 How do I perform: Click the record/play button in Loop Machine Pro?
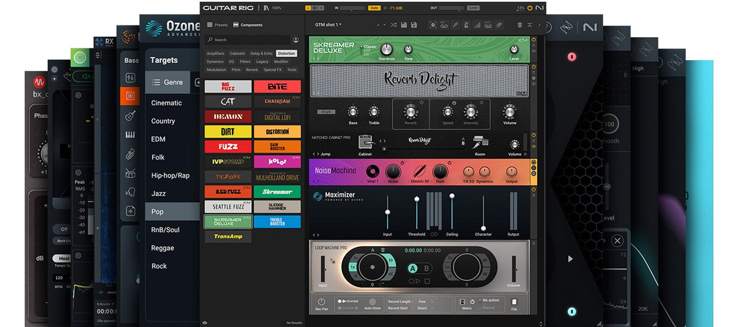pyautogui.click(x=415, y=281)
